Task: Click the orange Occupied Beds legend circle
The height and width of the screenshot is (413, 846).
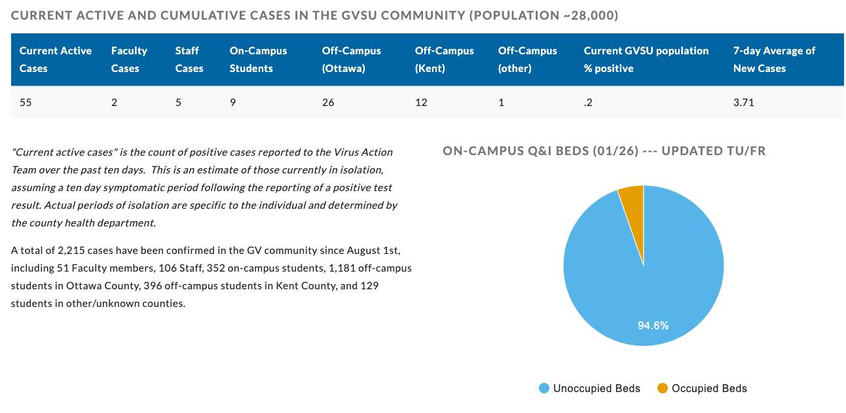Action: coord(663,388)
